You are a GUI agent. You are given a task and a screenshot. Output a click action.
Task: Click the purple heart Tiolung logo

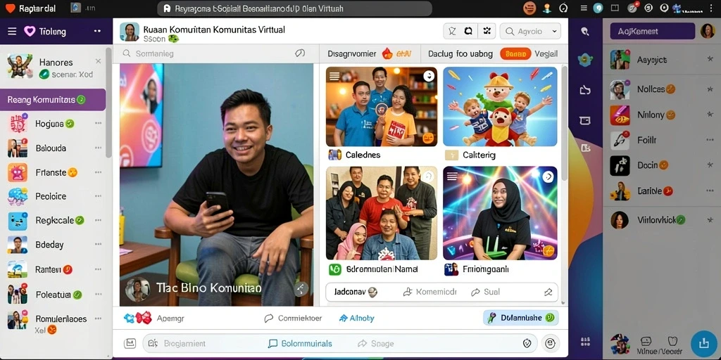coord(30,31)
